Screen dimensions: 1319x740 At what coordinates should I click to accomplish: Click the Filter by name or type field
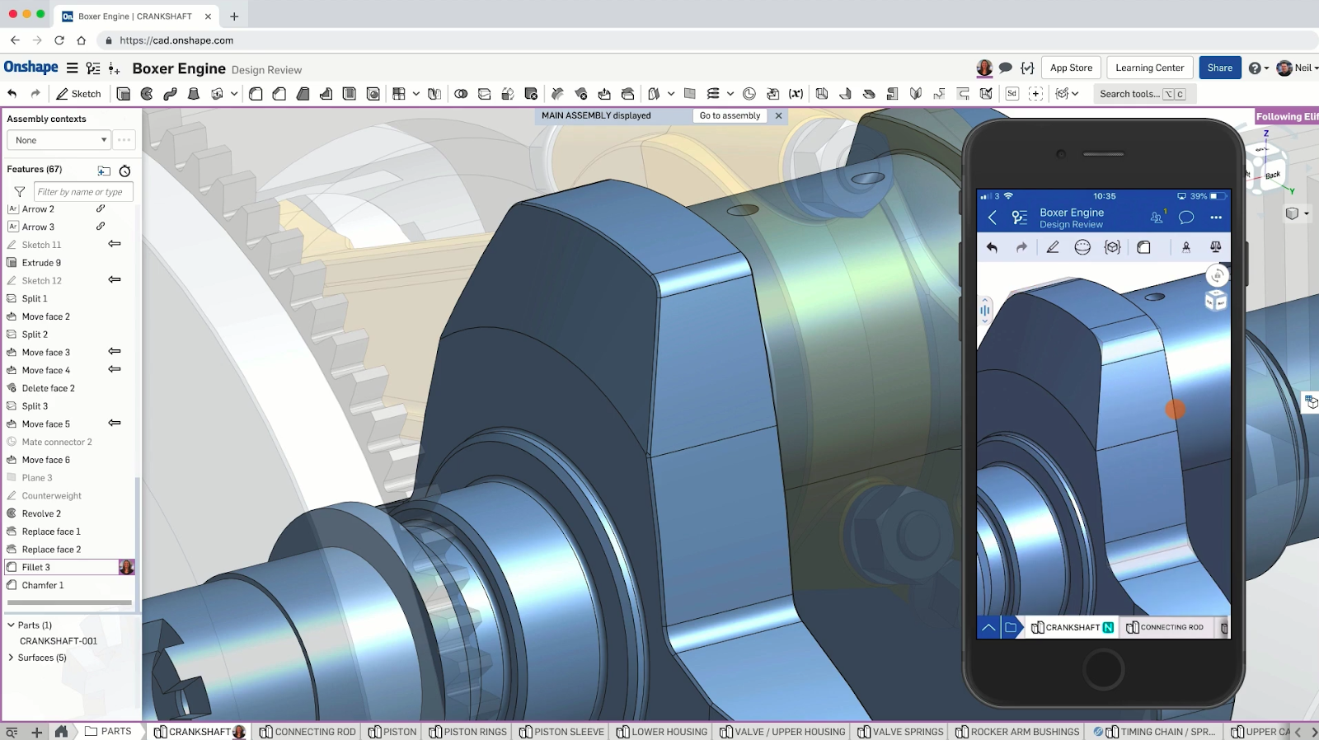pos(82,192)
